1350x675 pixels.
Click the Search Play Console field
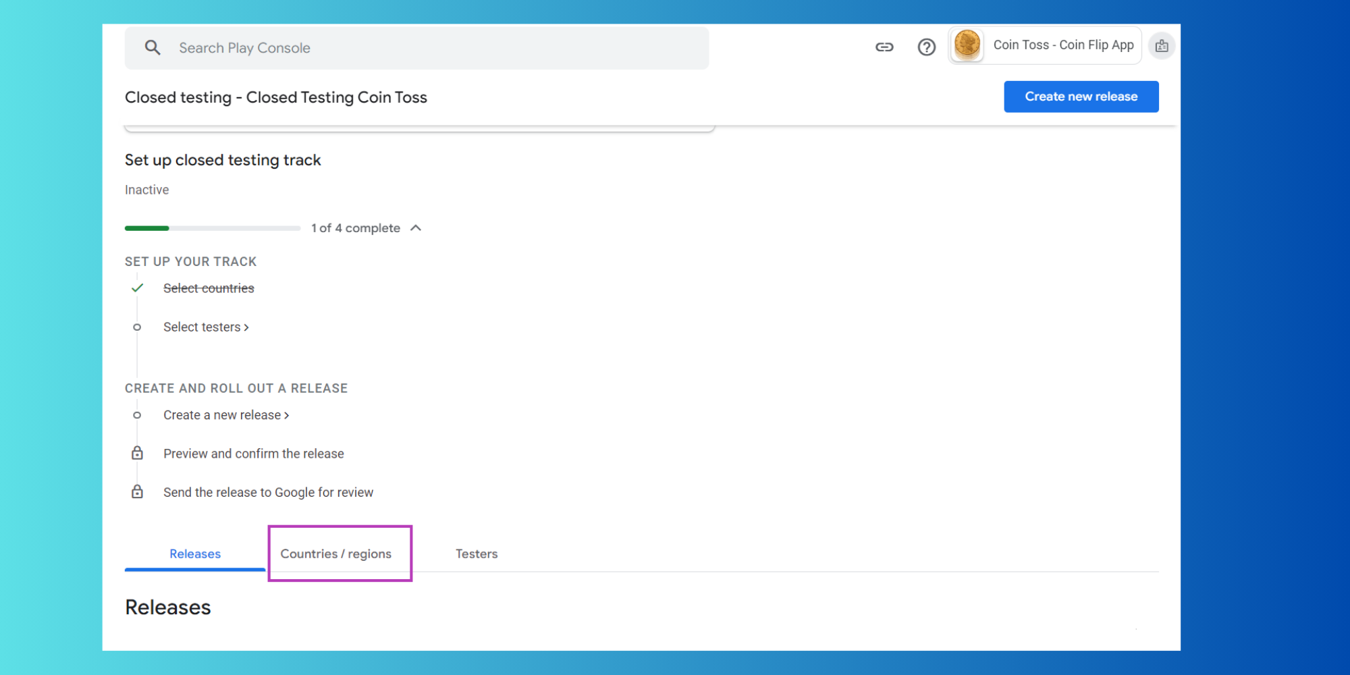tap(416, 48)
